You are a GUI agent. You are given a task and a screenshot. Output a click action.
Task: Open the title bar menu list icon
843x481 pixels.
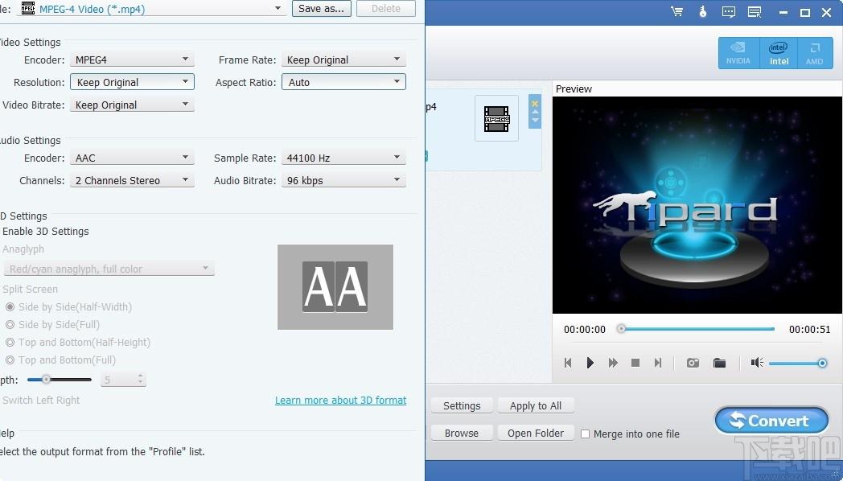(x=755, y=12)
